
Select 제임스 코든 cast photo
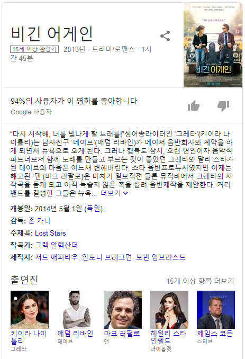pos(216,310)
